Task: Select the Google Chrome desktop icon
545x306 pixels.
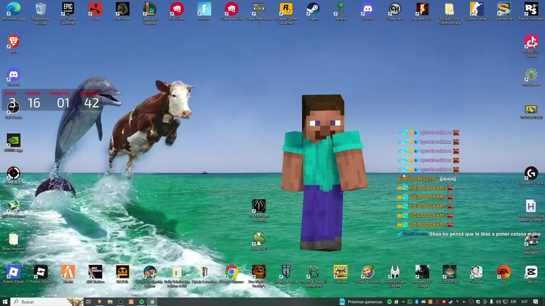Action: 232,275
